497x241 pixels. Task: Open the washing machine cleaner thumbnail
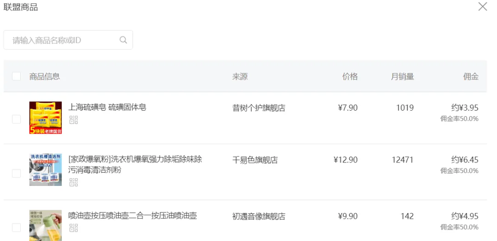[x=45, y=170]
